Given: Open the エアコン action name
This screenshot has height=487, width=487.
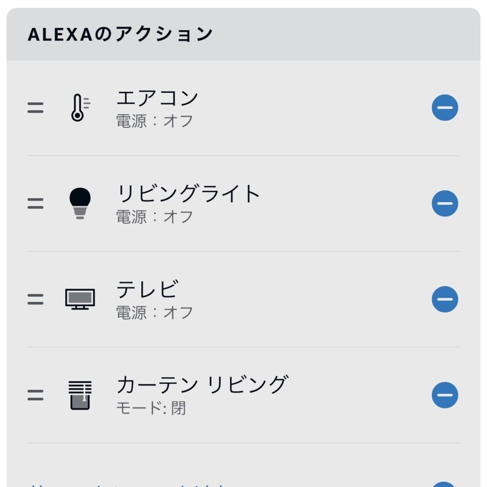Looking at the screenshot, I should coord(157,98).
